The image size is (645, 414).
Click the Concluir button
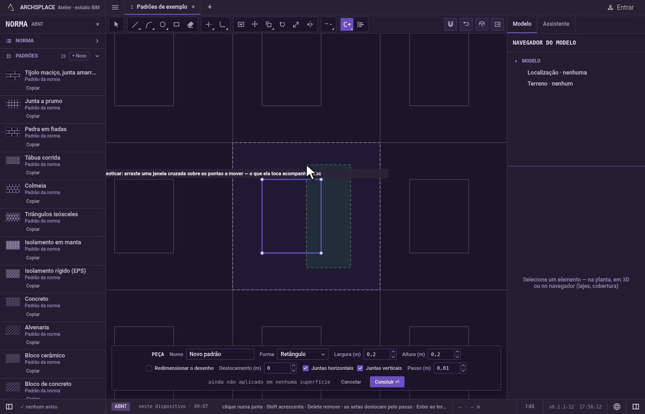[387, 382]
